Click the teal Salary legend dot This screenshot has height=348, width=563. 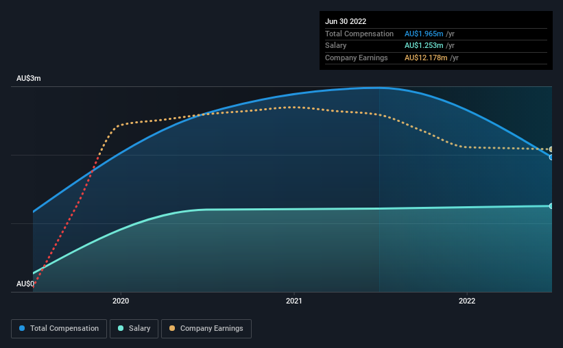pyautogui.click(x=121, y=328)
